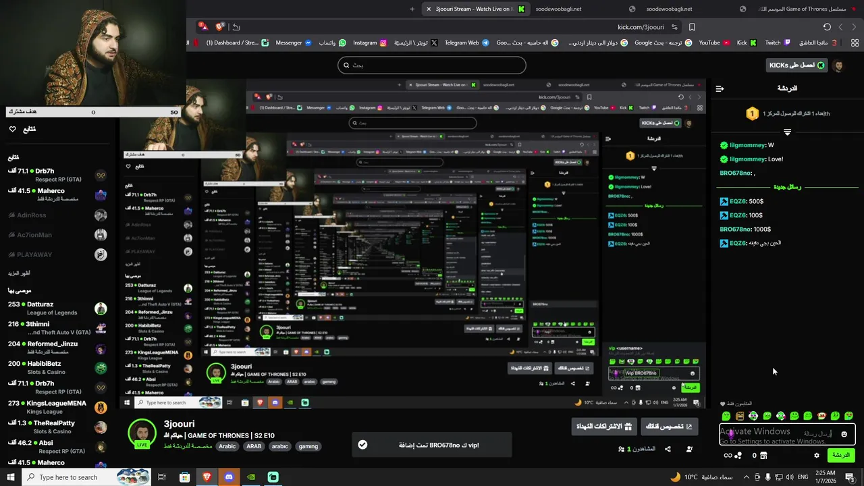Open the new tab plus button
Screen dimensions: 864x486
click(412, 9)
